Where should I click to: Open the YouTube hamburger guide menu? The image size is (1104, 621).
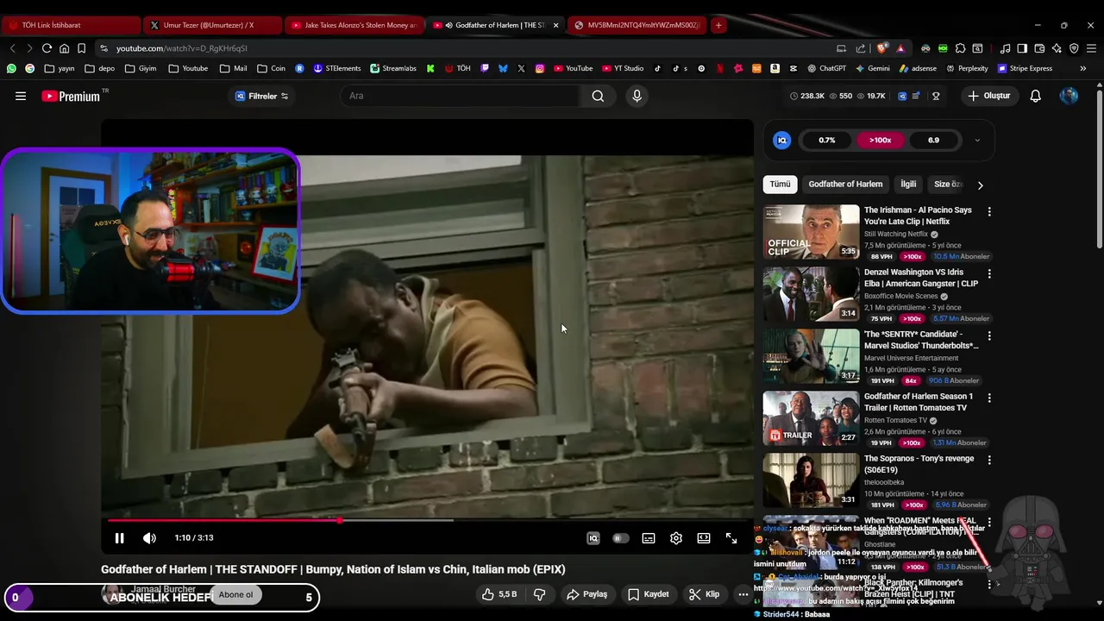pyautogui.click(x=21, y=96)
